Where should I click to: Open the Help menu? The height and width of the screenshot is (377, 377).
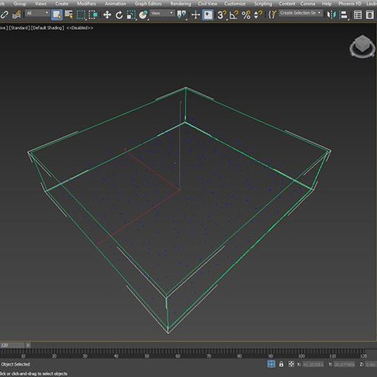coord(326,4)
